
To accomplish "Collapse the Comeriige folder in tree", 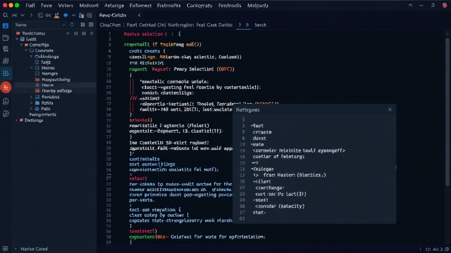I will [22, 45].
